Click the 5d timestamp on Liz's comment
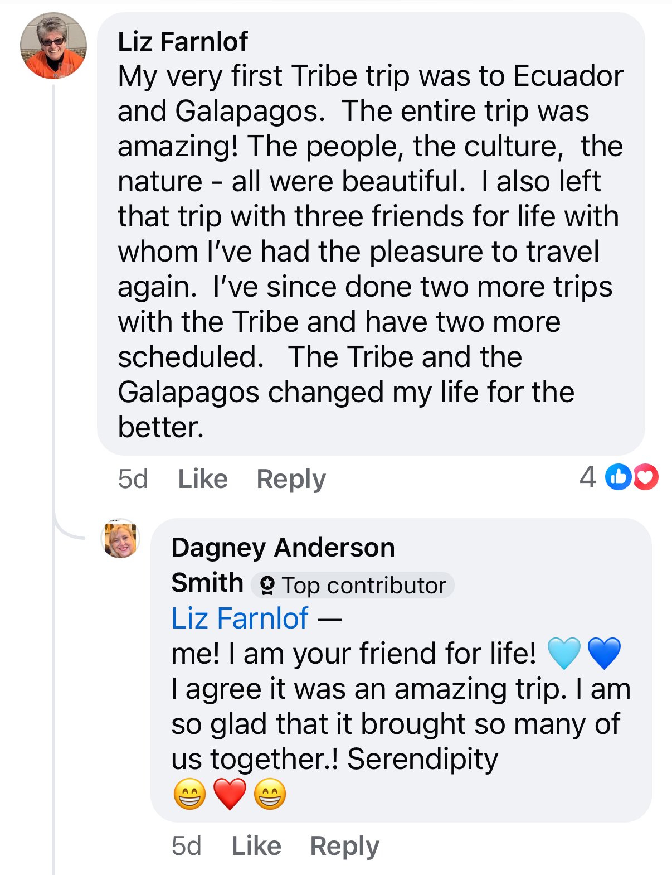Viewport: 672px width, 875px height. (x=132, y=478)
